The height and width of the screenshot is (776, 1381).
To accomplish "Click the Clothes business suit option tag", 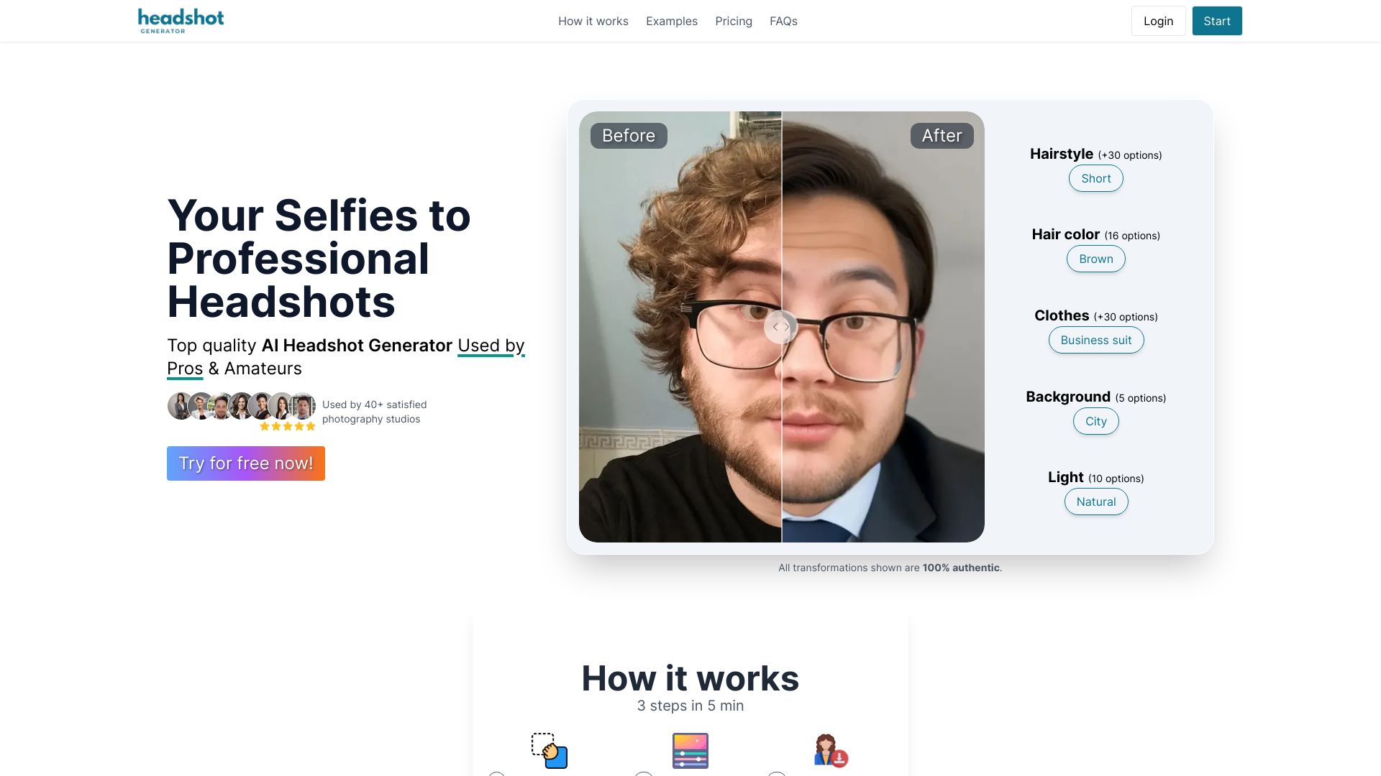I will 1095,339.
